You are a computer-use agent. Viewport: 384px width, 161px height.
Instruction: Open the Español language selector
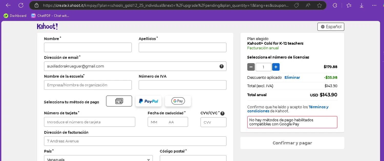tap(331, 27)
